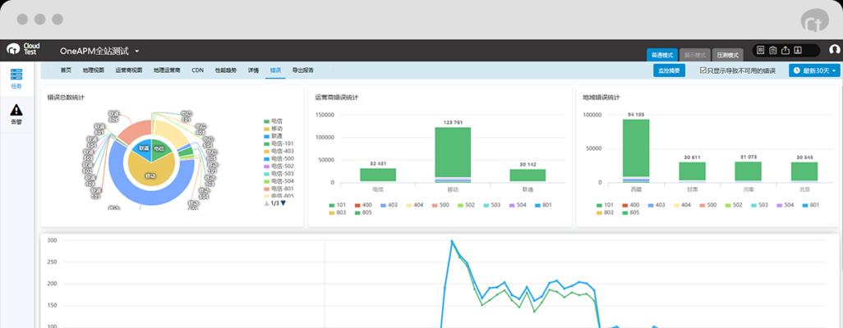Image resolution: width=843 pixels, height=328 pixels.
Task: Click the Cloud Test logo
Action: [23, 49]
